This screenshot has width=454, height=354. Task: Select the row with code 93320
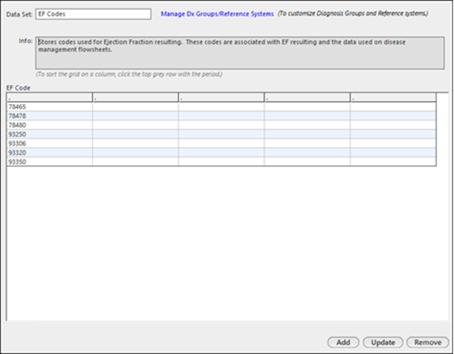pos(221,152)
